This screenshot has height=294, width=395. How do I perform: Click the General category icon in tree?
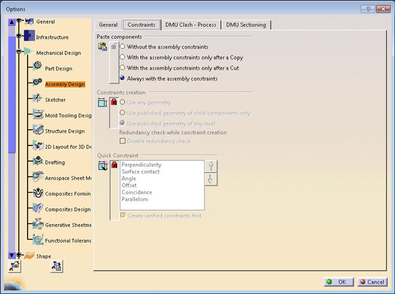tap(29, 22)
